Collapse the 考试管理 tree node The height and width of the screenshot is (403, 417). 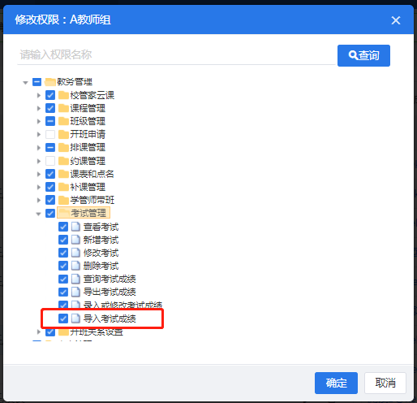coord(38,214)
